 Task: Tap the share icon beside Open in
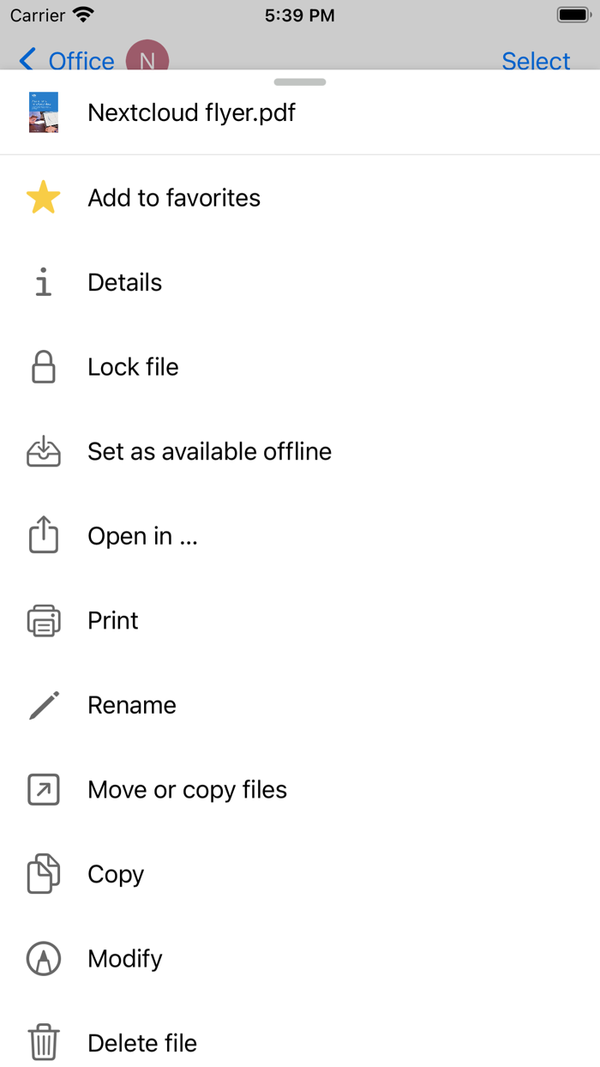pos(43,535)
